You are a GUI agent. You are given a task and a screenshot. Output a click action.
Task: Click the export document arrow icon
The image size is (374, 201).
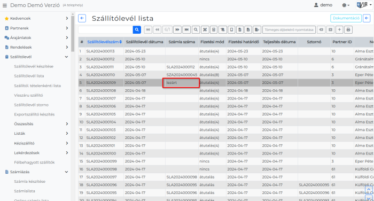pos(257,29)
